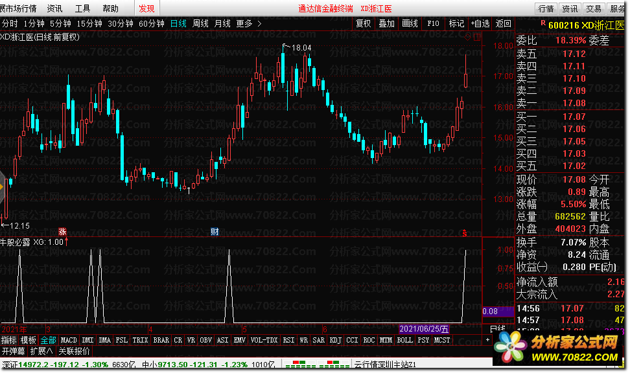
Task: Click the red $ marker under the chart
Action: click(465, 233)
